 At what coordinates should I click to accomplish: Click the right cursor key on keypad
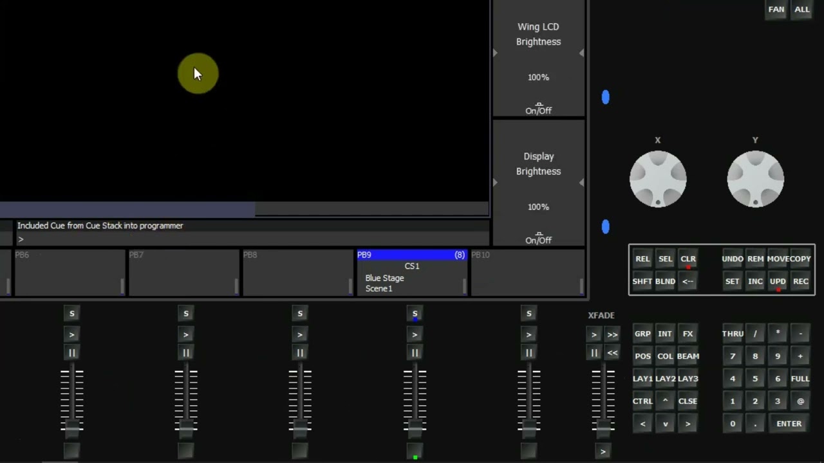[688, 424]
